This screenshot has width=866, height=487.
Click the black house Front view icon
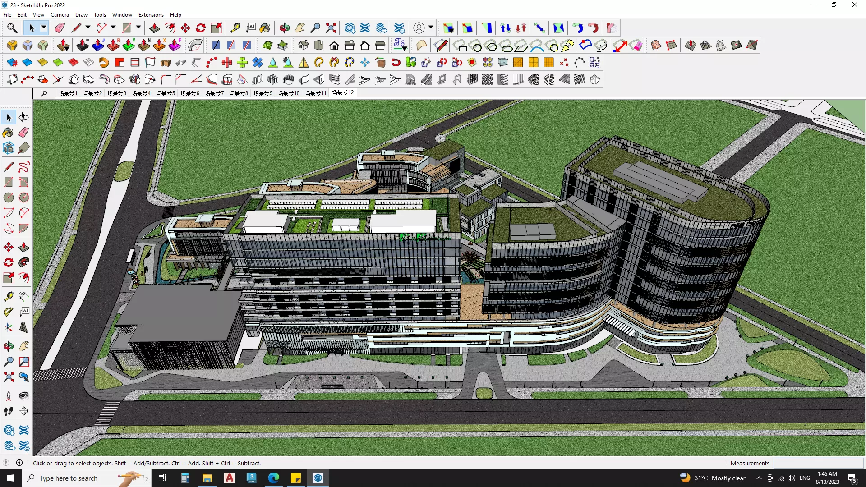[x=334, y=45]
